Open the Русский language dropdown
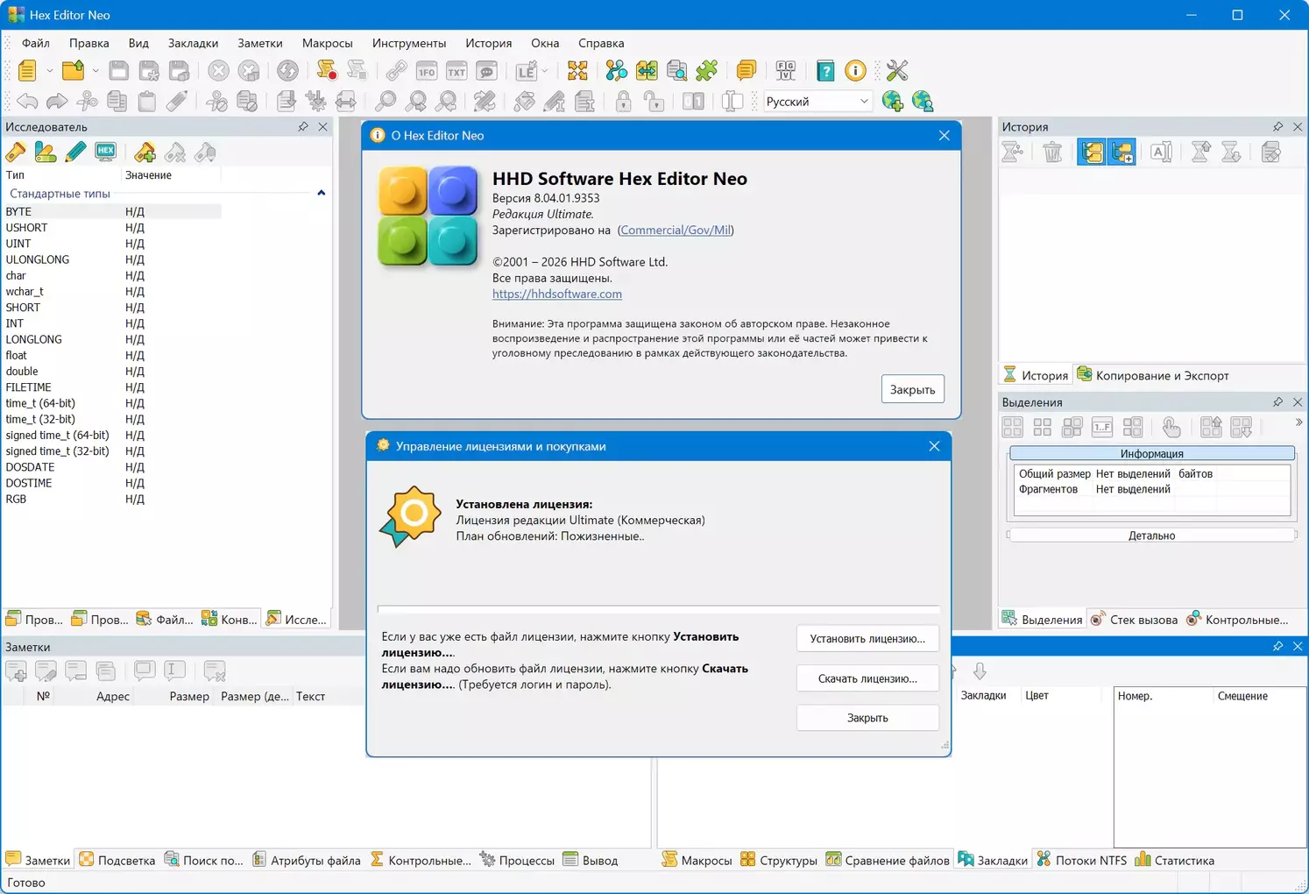The image size is (1309, 894). (x=863, y=102)
